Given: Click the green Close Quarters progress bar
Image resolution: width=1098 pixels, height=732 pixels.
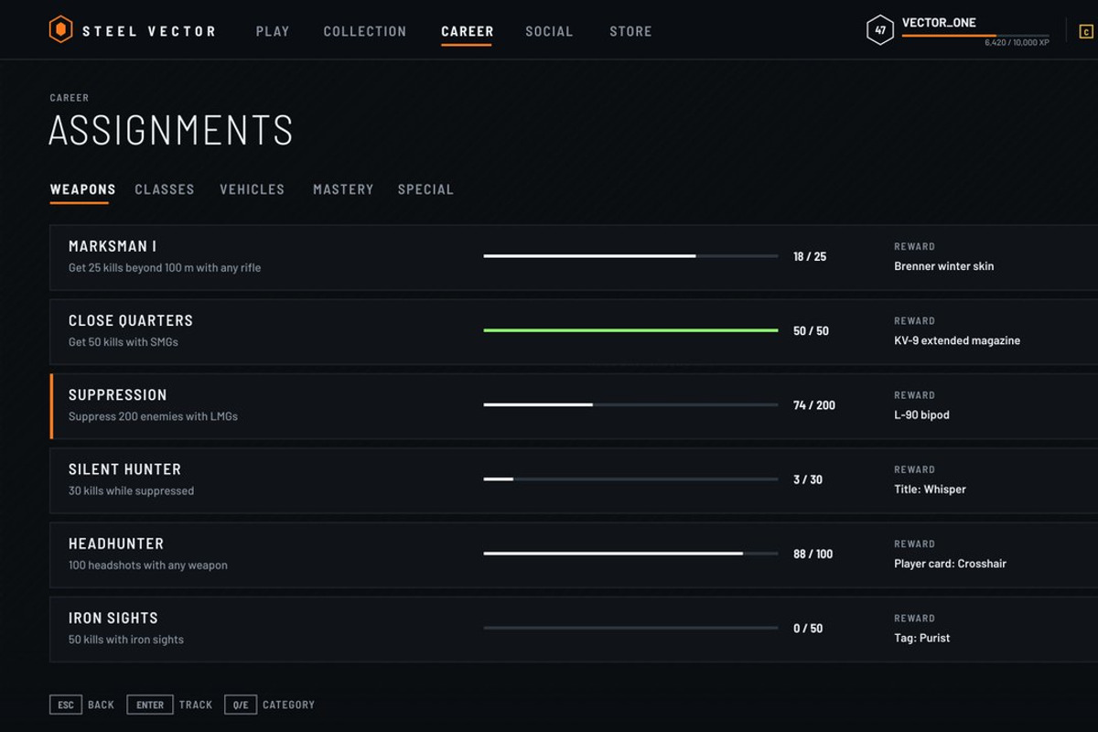Looking at the screenshot, I should tap(630, 330).
